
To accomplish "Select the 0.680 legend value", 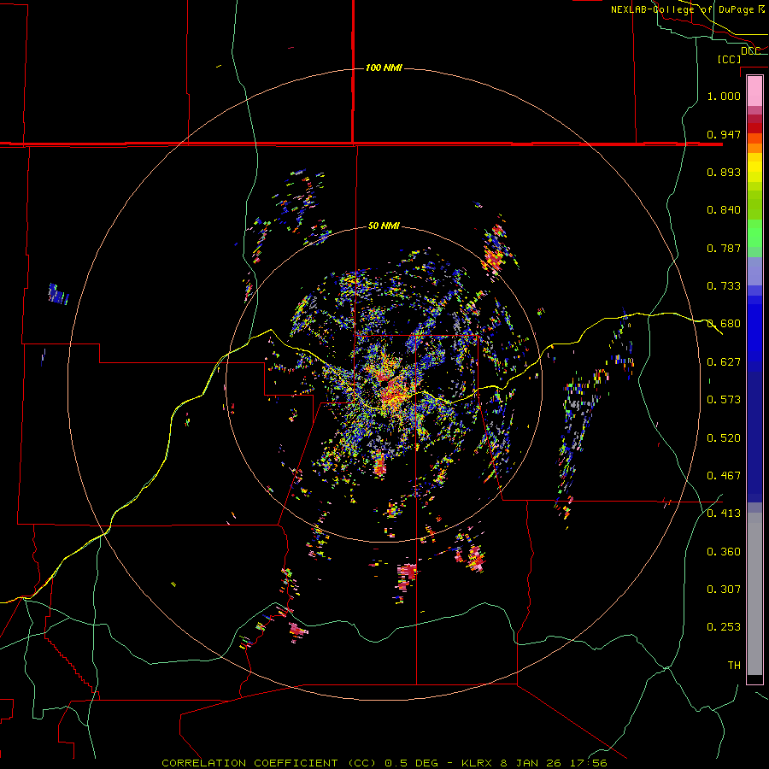I will (724, 324).
